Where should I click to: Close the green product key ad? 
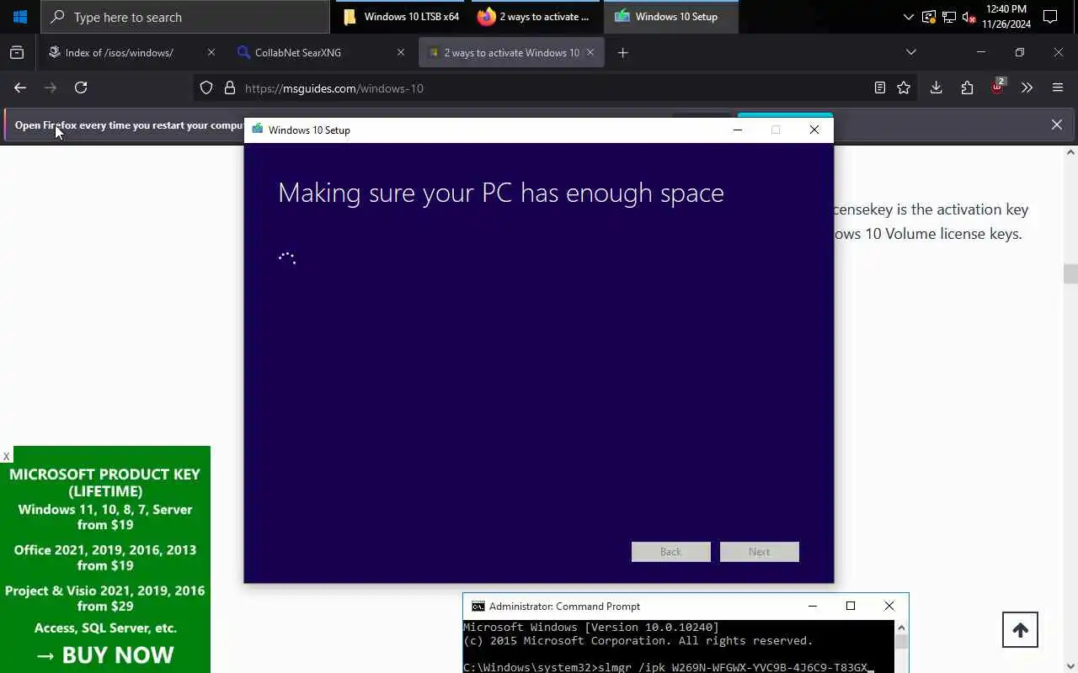coord(6,456)
